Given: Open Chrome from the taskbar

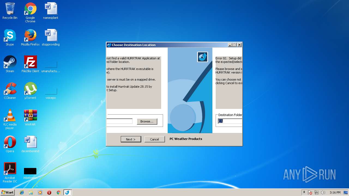Looking at the screenshot, I should (x=58, y=192).
